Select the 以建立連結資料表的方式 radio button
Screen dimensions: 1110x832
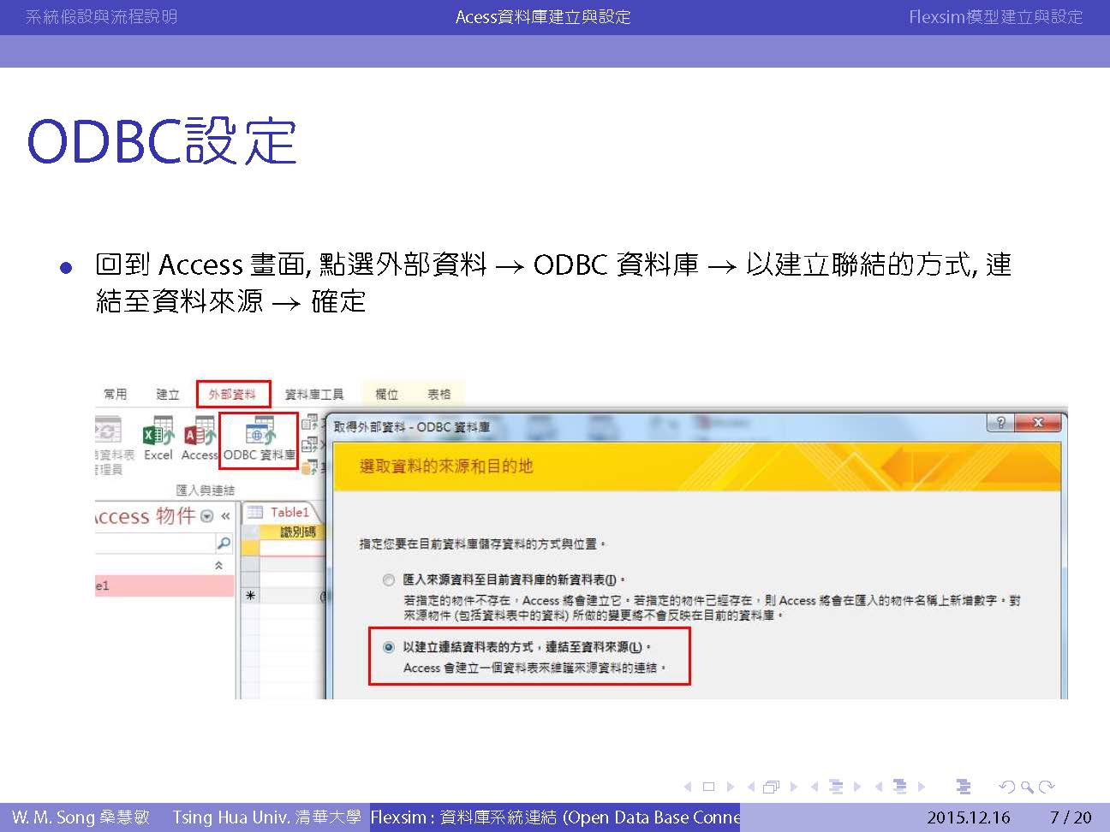click(389, 647)
